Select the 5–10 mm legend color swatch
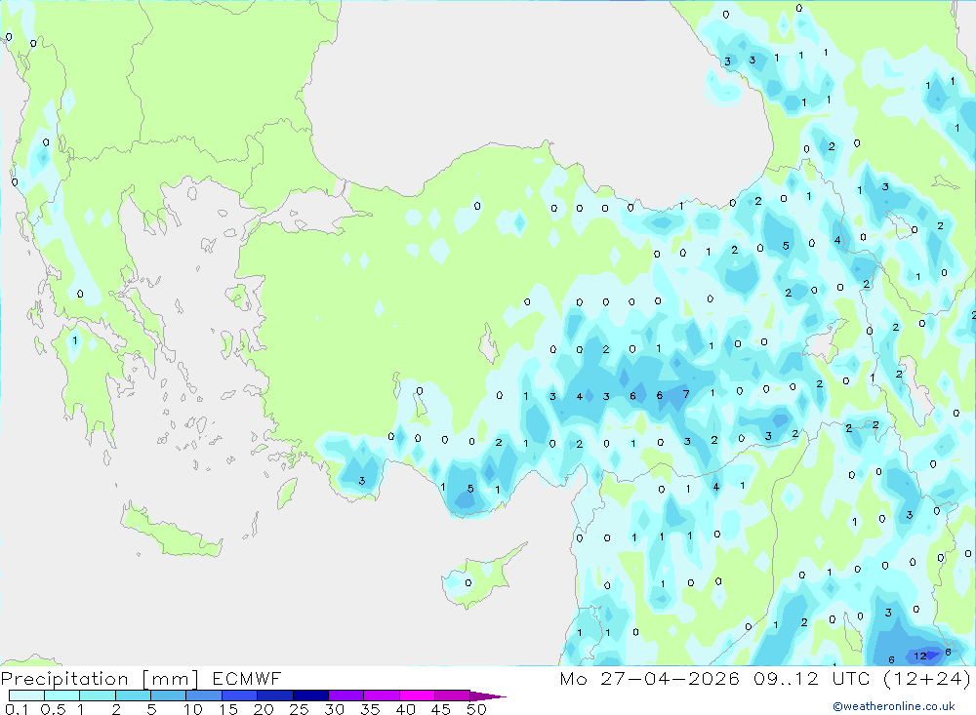This screenshot has height=715, width=976. pyautogui.click(x=169, y=695)
